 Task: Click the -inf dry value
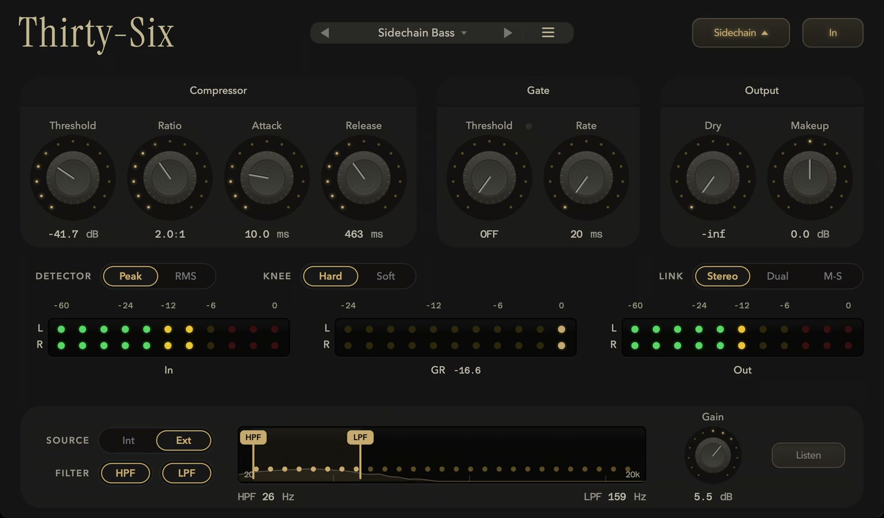click(x=713, y=234)
